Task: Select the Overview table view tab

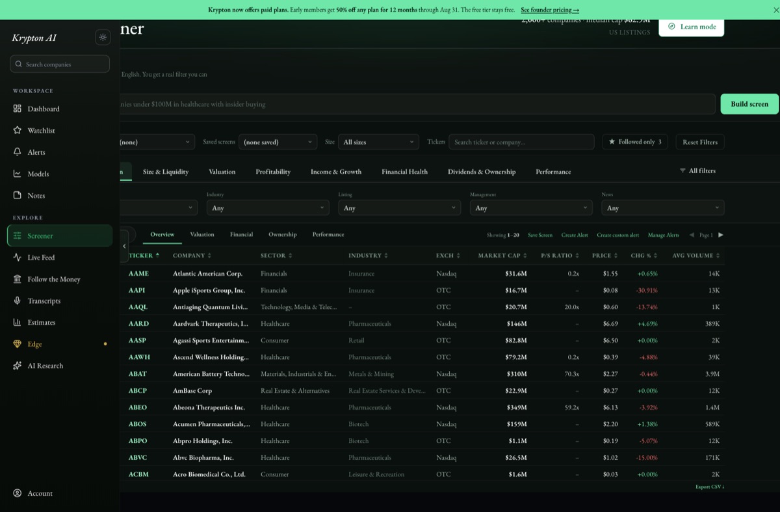Action: coord(162,234)
